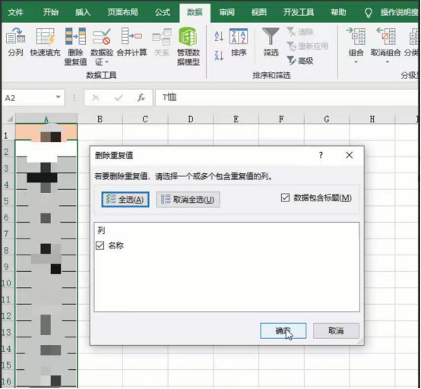Click the 操作说明搜索 search box
421x389 pixels.
click(x=399, y=12)
